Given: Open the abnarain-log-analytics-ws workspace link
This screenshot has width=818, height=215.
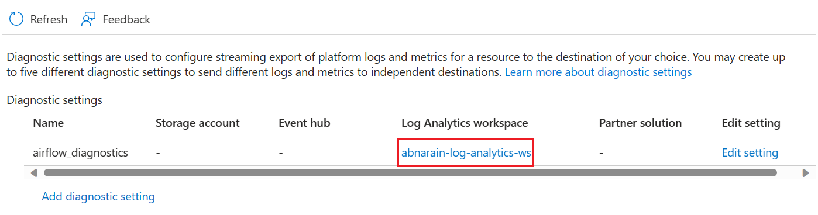Looking at the screenshot, I should coord(466,153).
